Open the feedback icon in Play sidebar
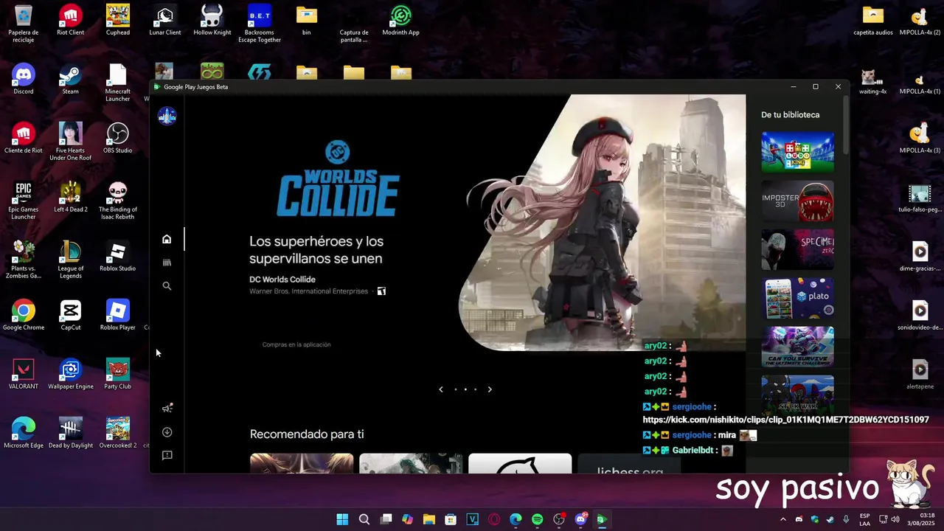Viewport: 944px width, 531px height. click(167, 456)
